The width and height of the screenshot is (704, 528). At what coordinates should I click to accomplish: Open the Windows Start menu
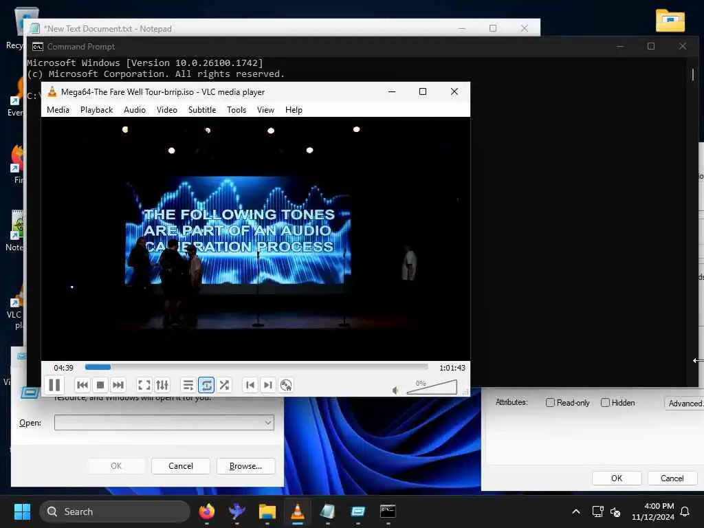pyautogui.click(x=22, y=511)
